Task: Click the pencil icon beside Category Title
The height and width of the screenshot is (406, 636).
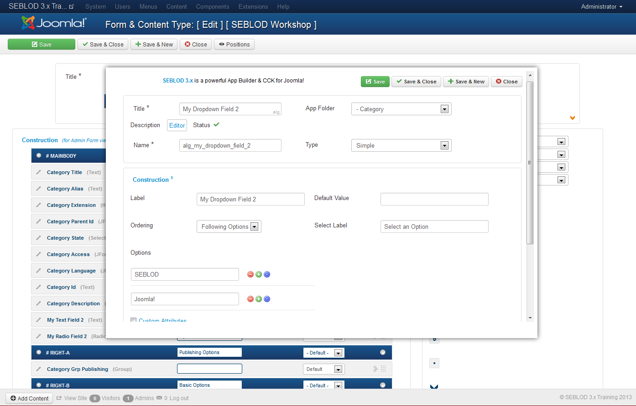Action: pos(38,172)
